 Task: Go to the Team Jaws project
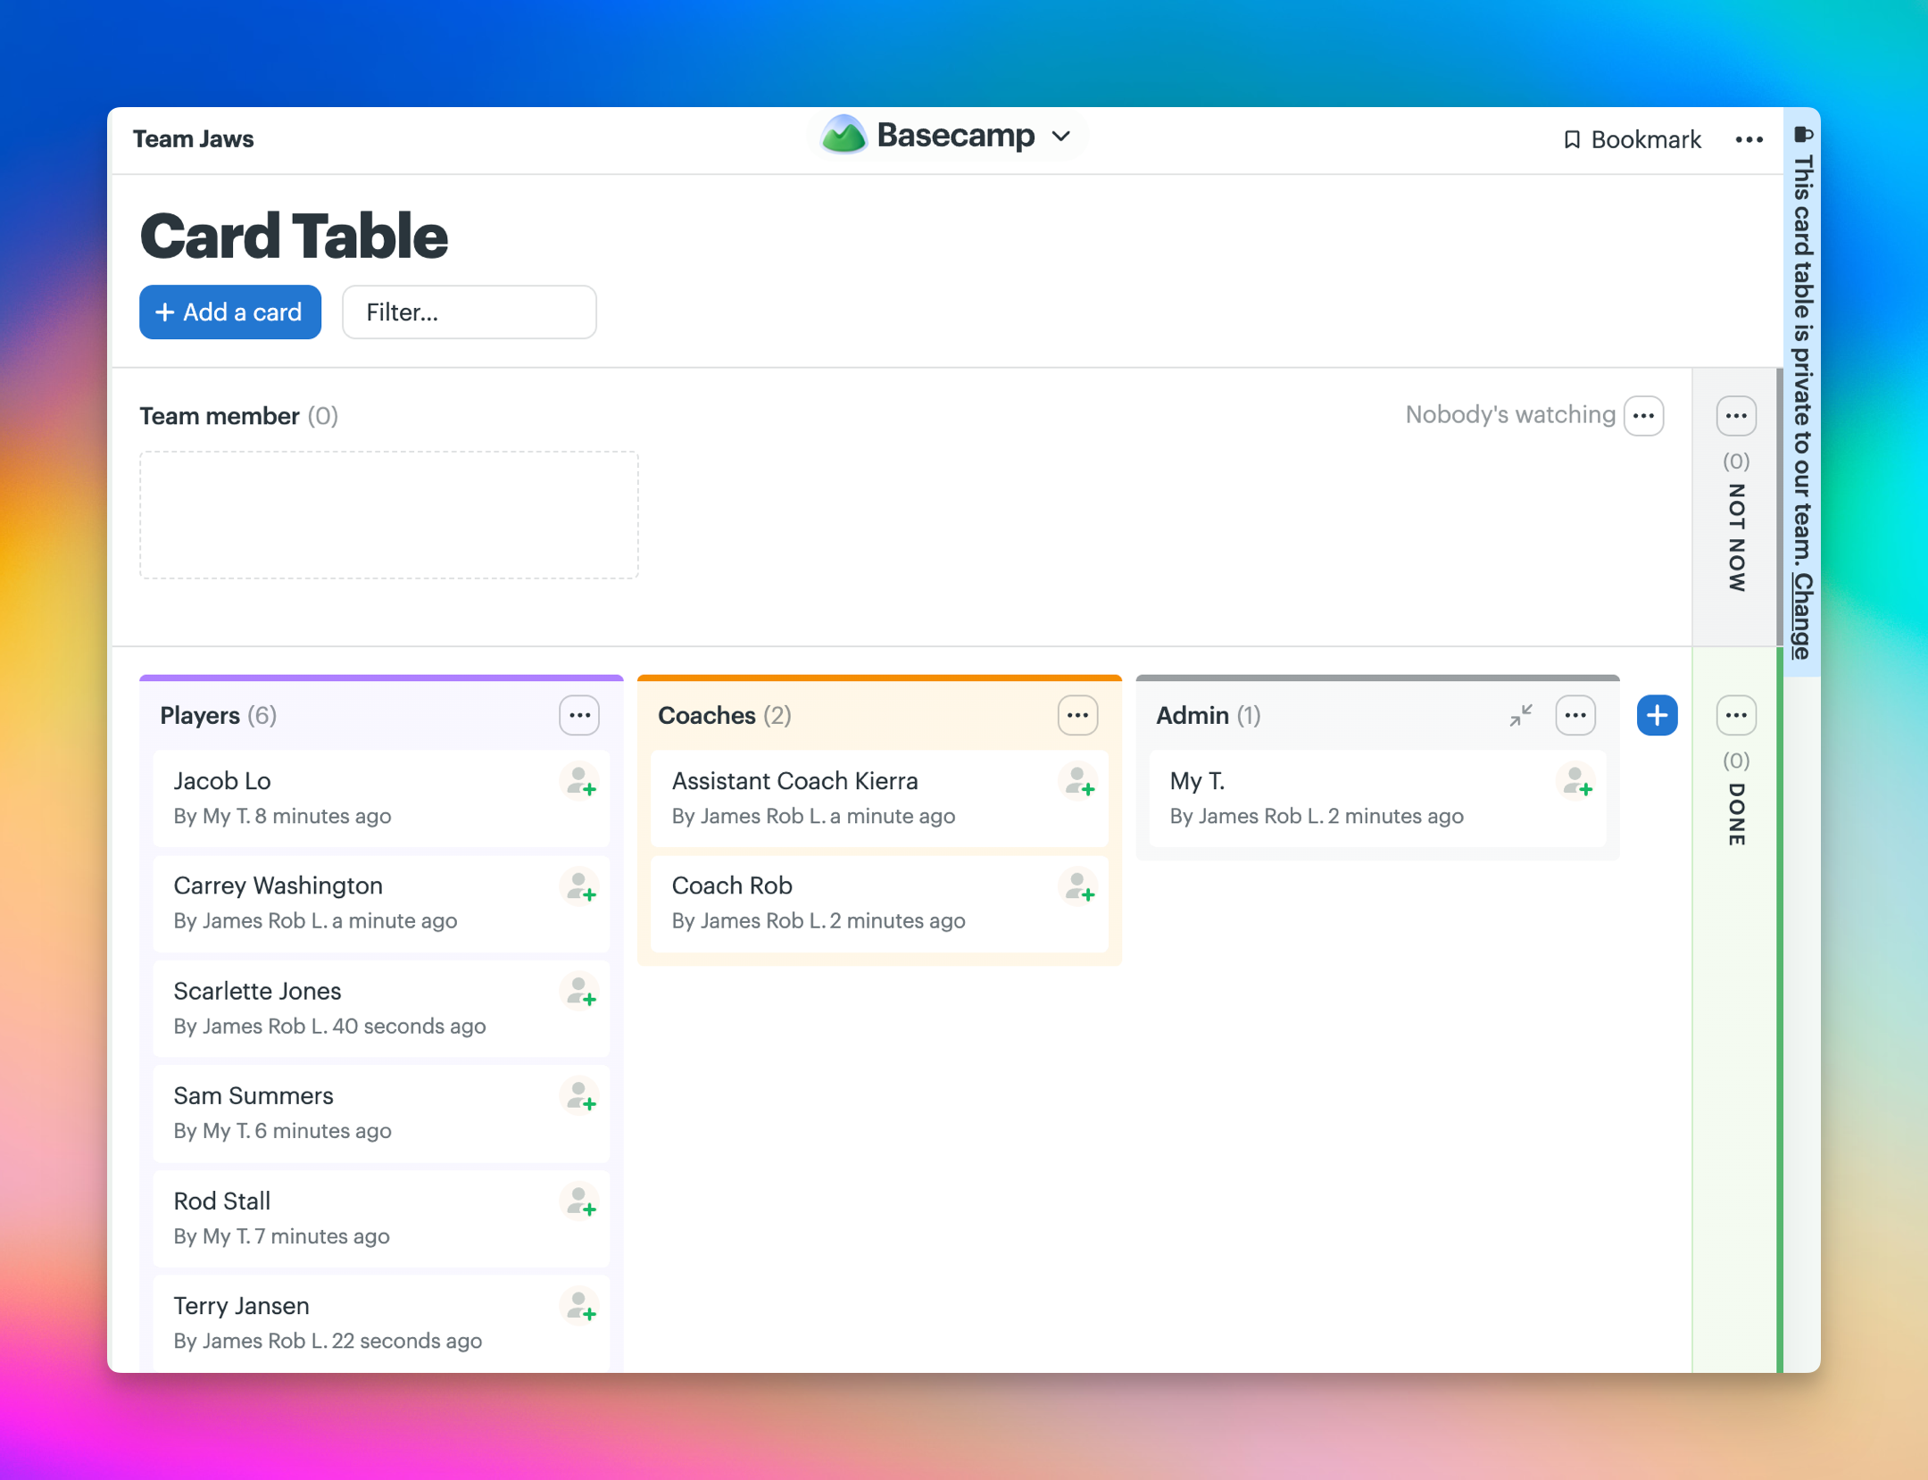click(x=193, y=139)
